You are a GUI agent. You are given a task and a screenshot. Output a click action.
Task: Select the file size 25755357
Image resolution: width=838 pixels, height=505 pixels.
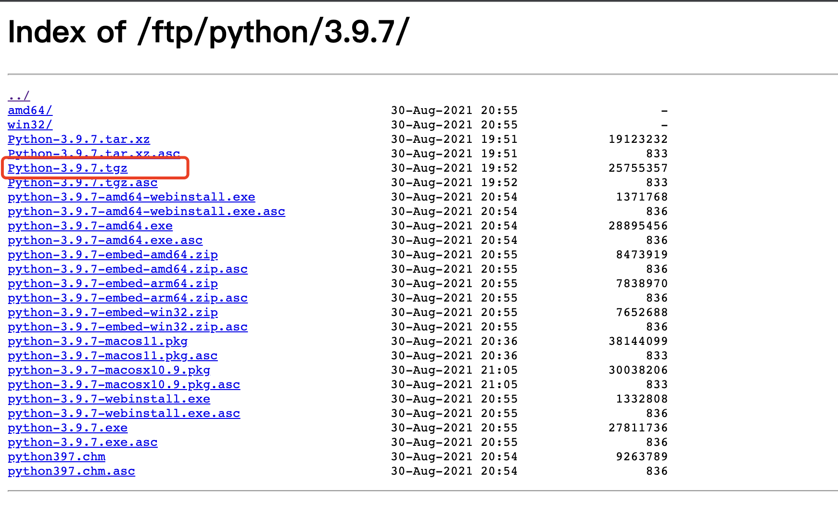638,168
